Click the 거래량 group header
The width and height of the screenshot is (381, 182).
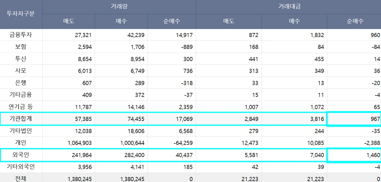[x=119, y=6]
